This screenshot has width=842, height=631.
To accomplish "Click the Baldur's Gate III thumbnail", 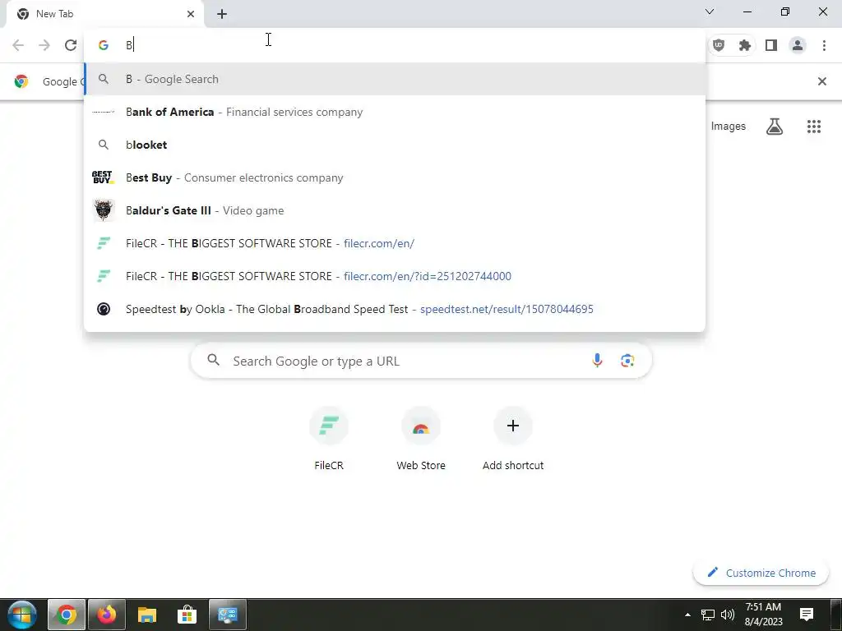I will [104, 210].
